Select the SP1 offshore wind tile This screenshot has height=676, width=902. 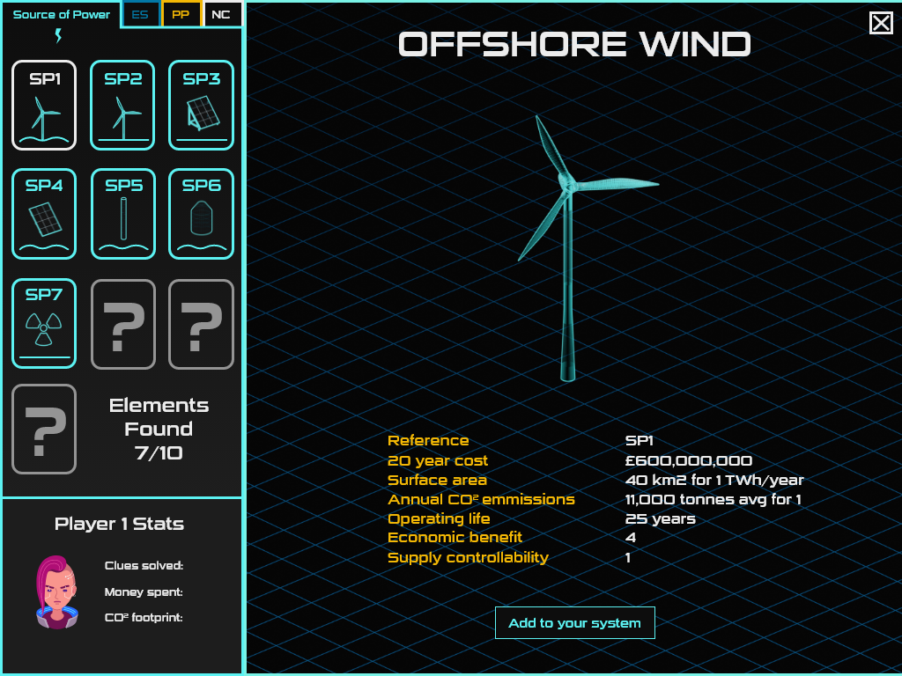coord(44,106)
